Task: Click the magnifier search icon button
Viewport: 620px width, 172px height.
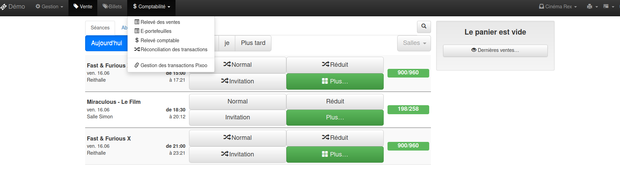Action: pos(424,26)
